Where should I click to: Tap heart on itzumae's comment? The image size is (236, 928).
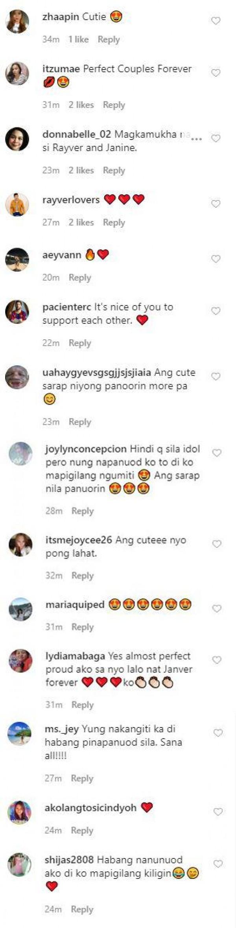[x=216, y=73]
